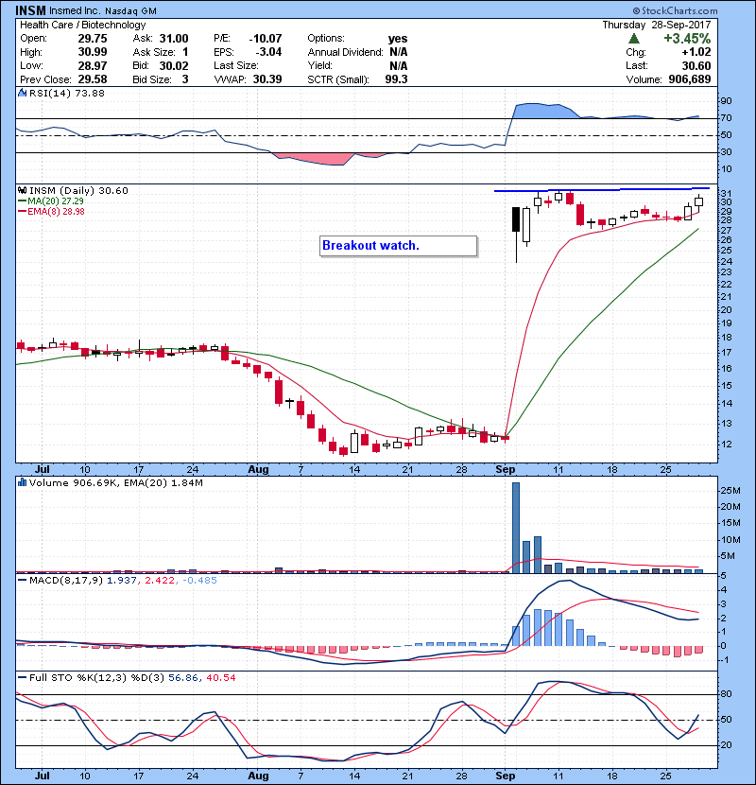Select the header Volume value 906,689
756x785 pixels.
pos(690,79)
